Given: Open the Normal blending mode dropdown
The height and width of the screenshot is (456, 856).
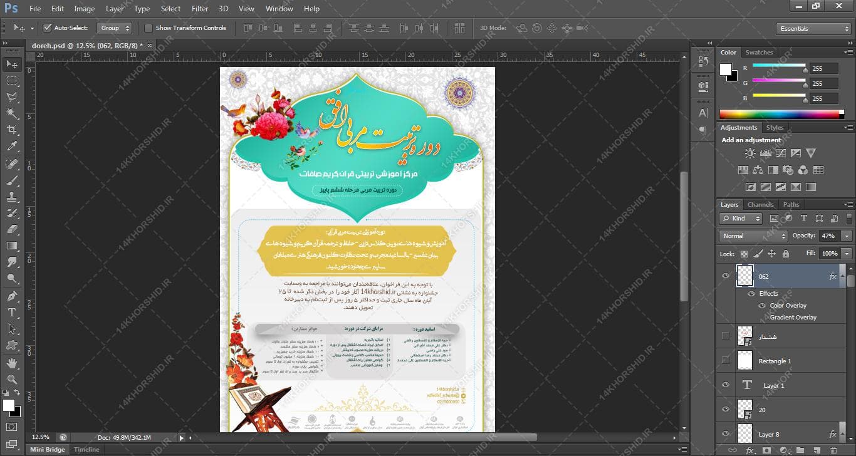Looking at the screenshot, I should [x=754, y=236].
